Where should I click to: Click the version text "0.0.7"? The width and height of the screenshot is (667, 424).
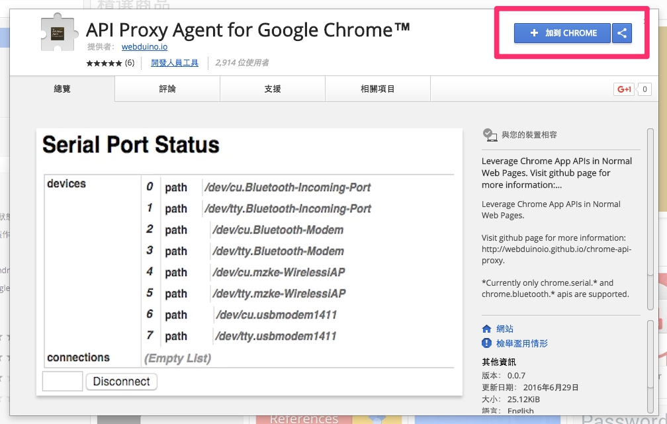(x=516, y=376)
